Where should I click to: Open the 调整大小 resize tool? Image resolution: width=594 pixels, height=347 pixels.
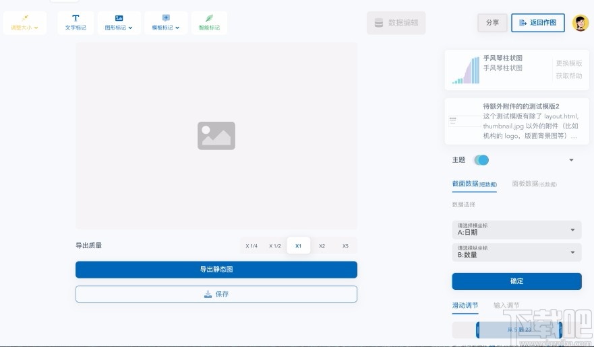pos(25,23)
